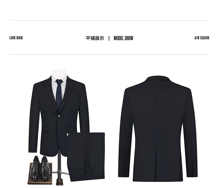Viewport: 219px width, 188px height.
Task: Click the right sleeve cuff buttons on back view
Action: pos(194,169)
